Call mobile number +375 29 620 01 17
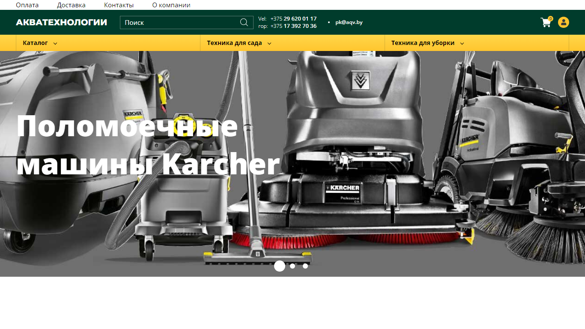585x329 pixels. (293, 19)
